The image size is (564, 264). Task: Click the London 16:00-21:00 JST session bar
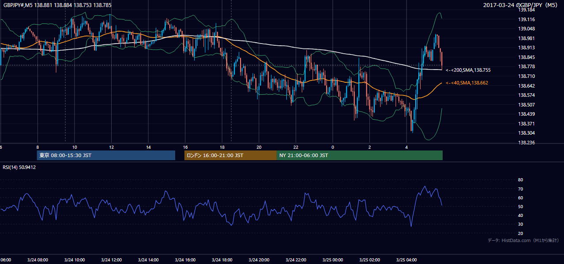coord(230,155)
